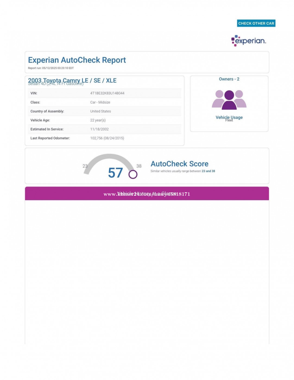Screen dimensions: 294x380
Task: Click the 'Country of Assembly:' label
Action: click(47, 111)
